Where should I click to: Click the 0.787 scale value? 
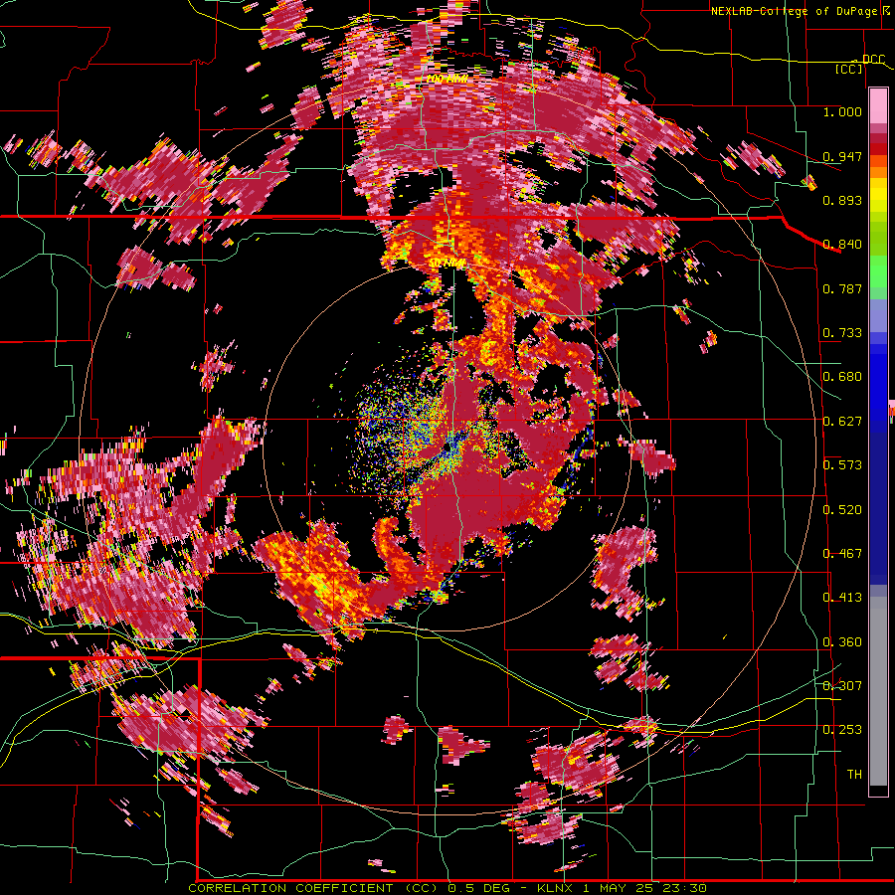pyautogui.click(x=842, y=288)
